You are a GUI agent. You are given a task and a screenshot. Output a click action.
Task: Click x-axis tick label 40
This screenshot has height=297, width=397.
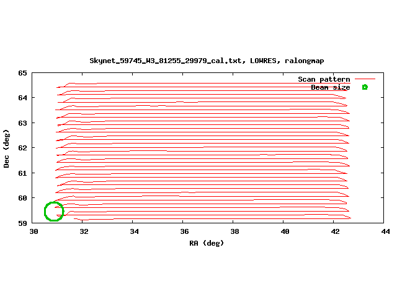point(285,231)
